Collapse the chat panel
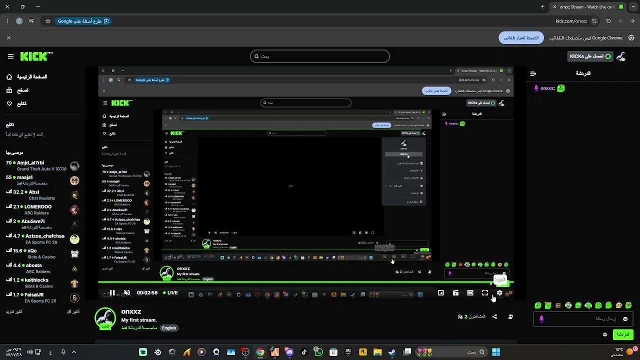640x360 pixels. 533,73
